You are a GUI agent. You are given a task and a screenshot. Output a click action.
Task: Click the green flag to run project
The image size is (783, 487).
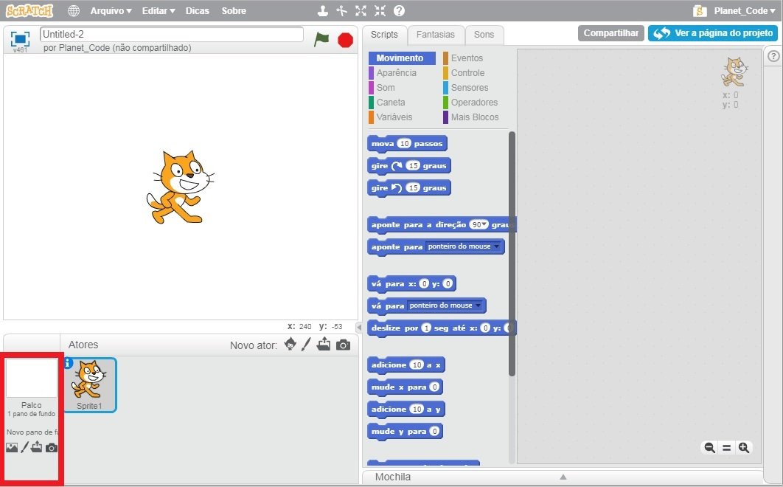pyautogui.click(x=321, y=40)
